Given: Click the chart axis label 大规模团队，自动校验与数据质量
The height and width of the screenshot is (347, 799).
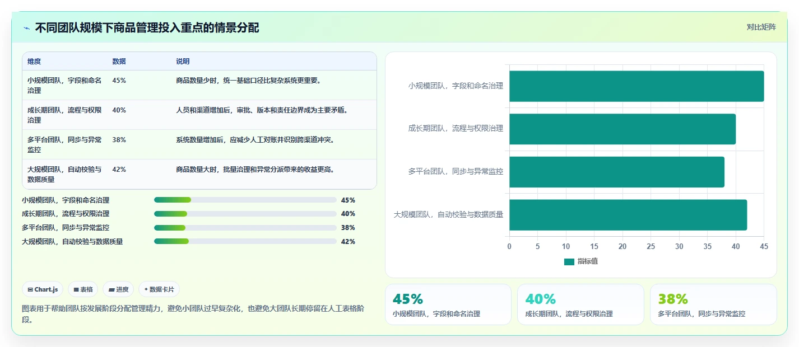Looking at the screenshot, I should click(448, 214).
